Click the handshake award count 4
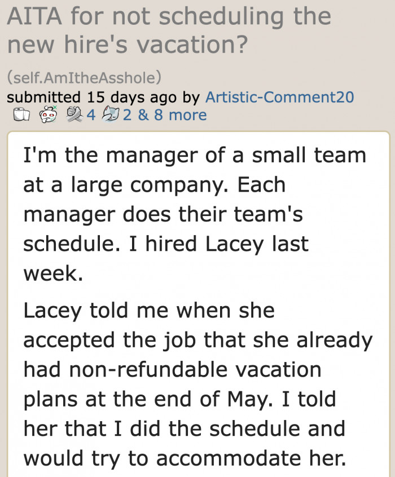This screenshot has height=477, width=395. [x=91, y=115]
